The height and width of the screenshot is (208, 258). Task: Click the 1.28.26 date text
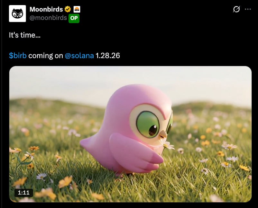click(x=108, y=56)
